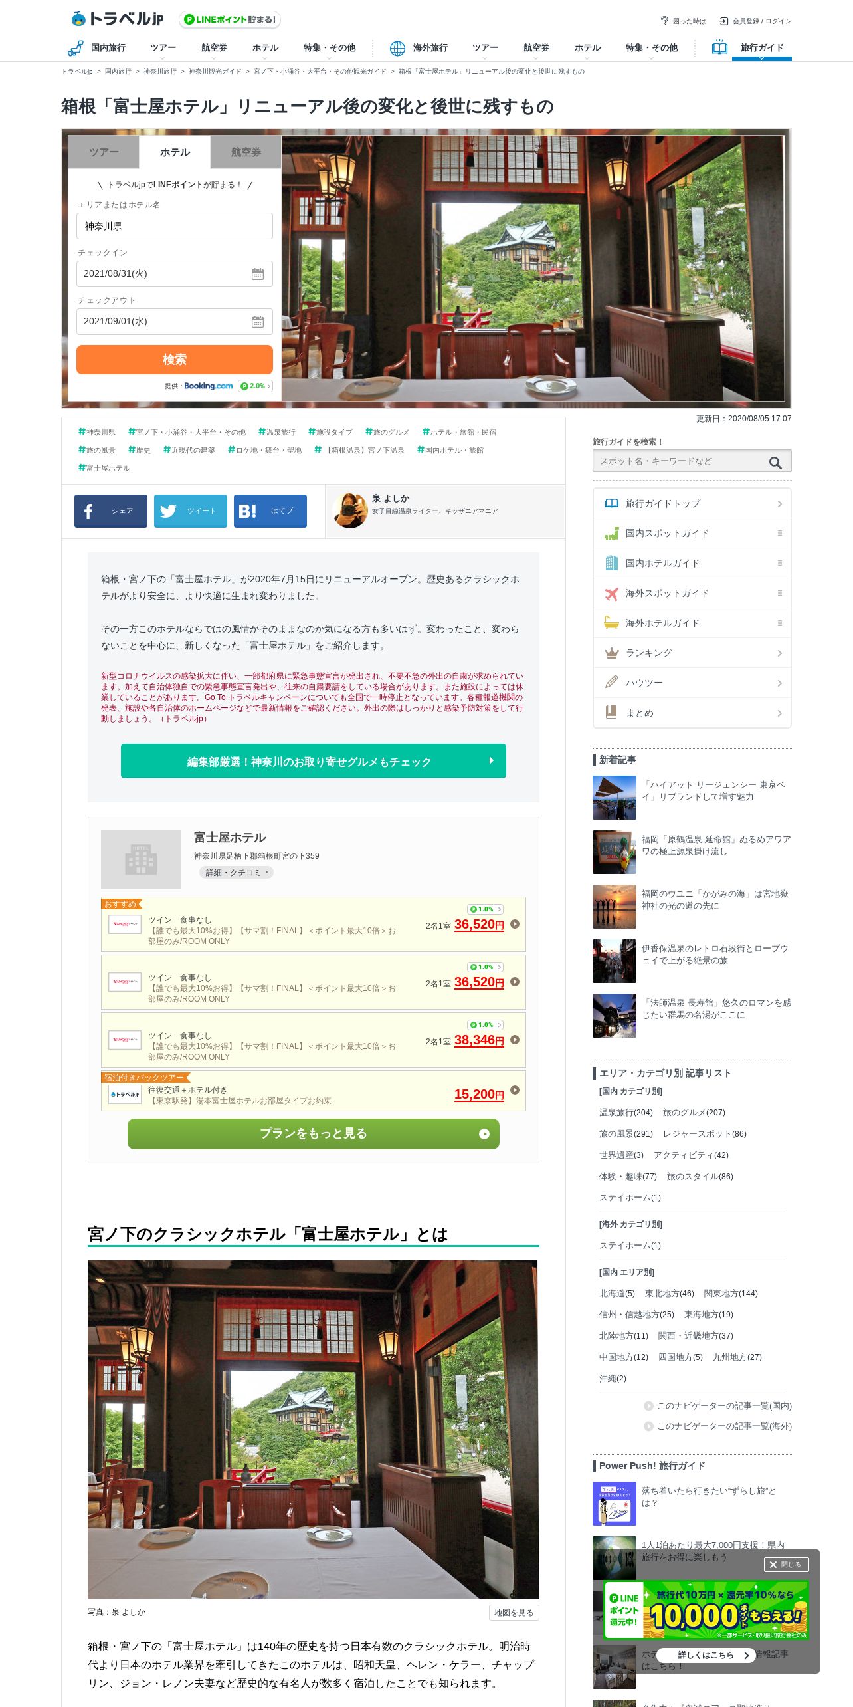Open the チェックイン calendar icon
This screenshot has height=1707, width=853.
(258, 274)
